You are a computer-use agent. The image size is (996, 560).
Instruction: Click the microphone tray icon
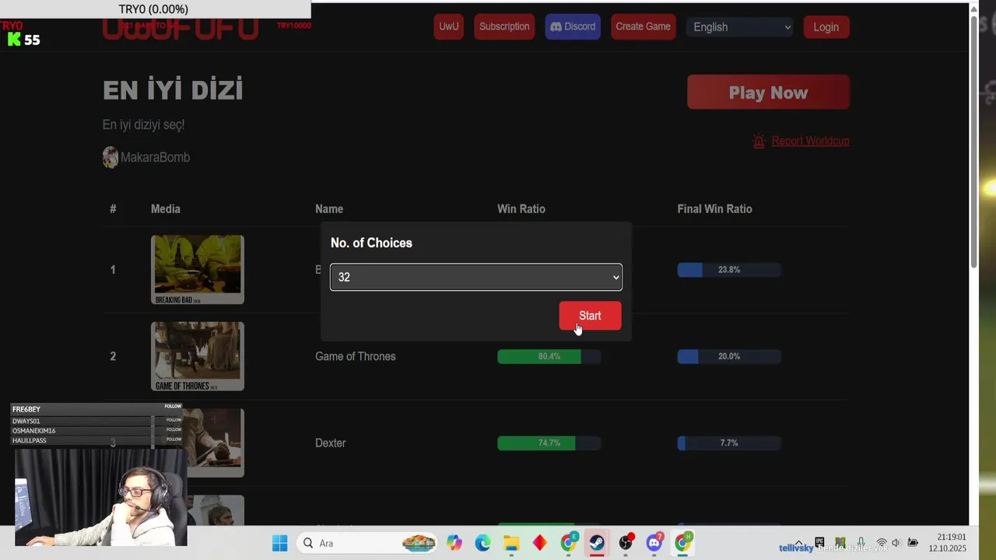861,542
